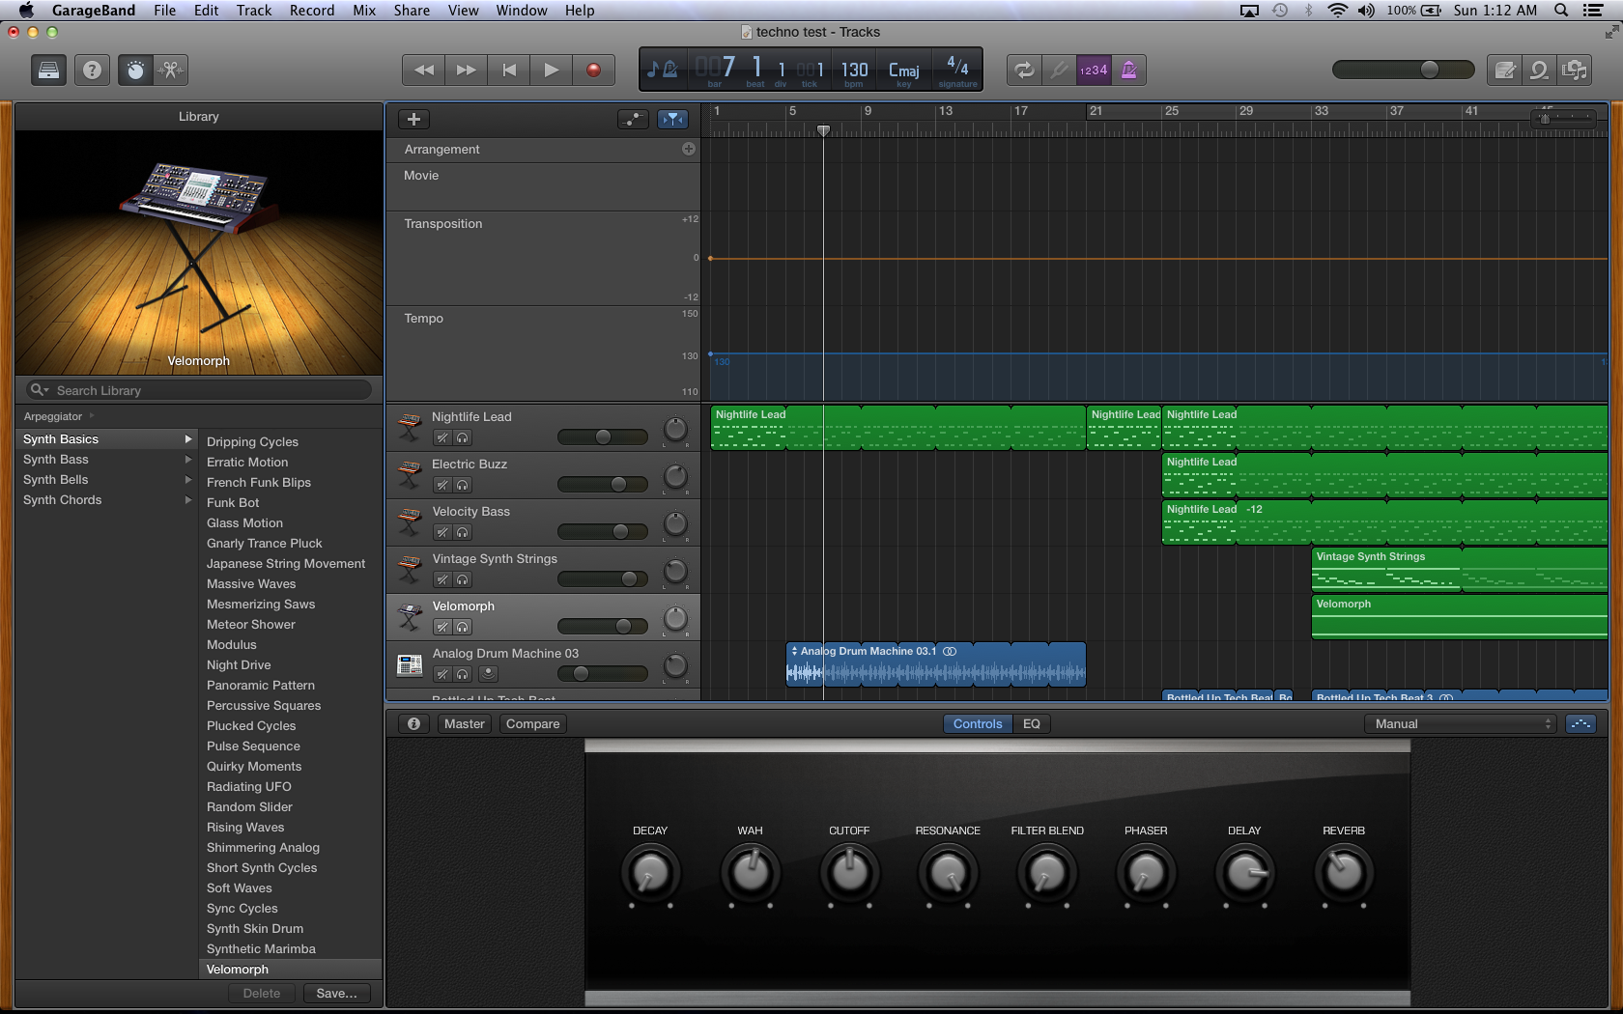Screen dimensions: 1623x1014
Task: Open the Search Library magnifier dropdown
Action: [x=40, y=389]
